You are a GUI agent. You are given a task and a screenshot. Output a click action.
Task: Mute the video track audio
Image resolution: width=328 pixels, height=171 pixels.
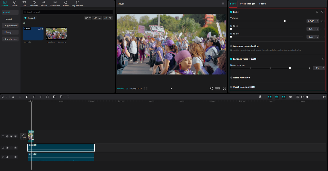click(15, 136)
